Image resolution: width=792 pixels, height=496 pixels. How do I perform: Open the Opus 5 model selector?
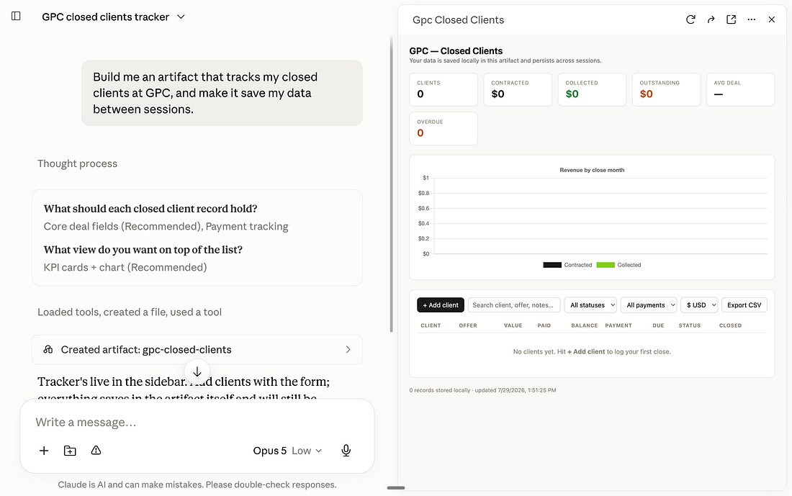tap(287, 451)
